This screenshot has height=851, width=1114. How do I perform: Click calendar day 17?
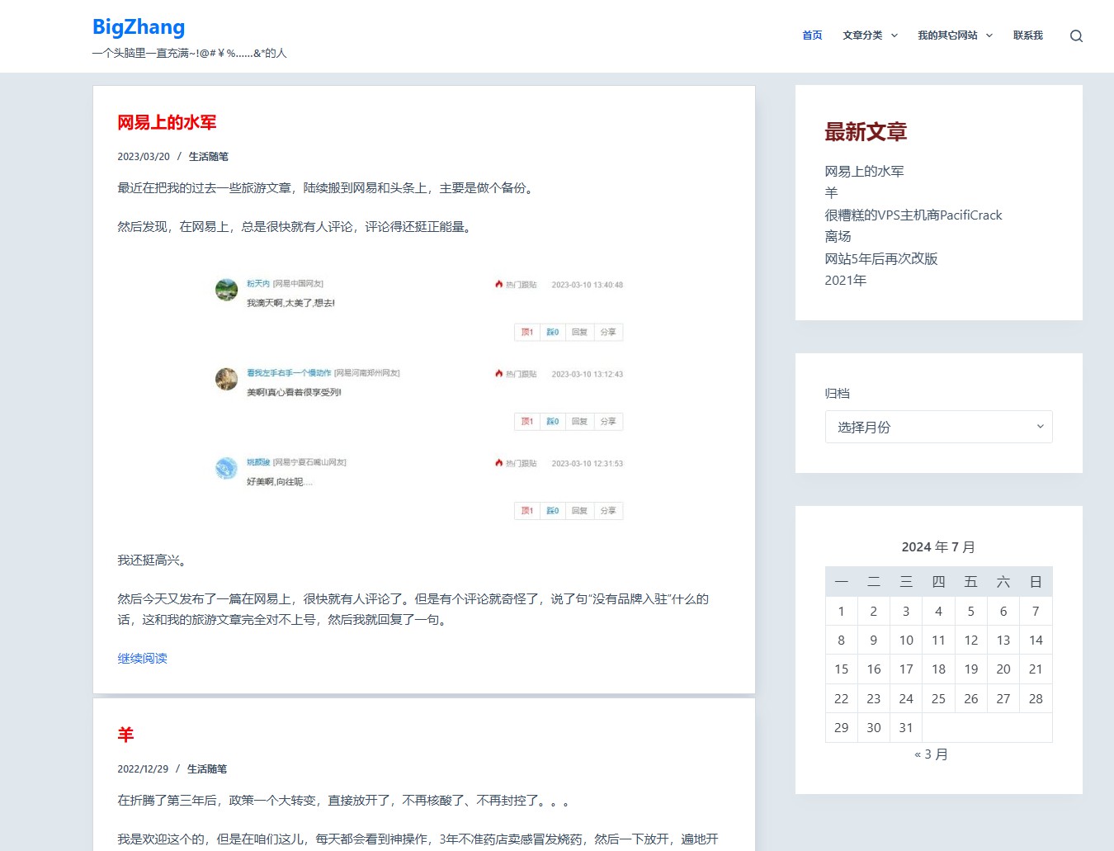tap(906, 669)
